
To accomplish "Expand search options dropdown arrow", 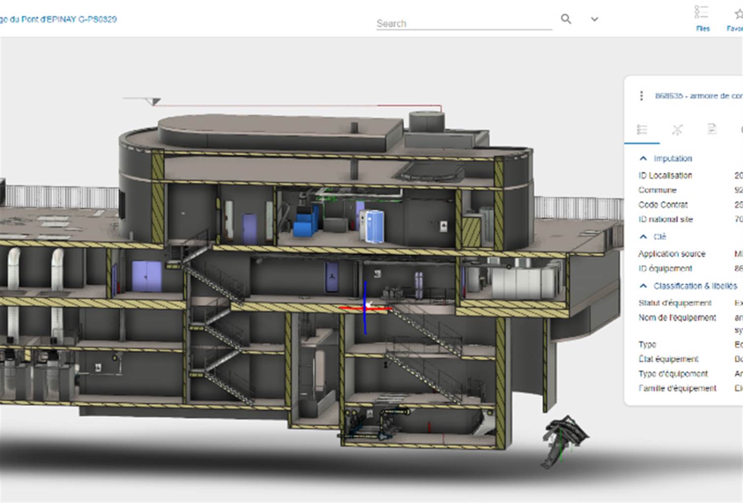I will 594,19.
